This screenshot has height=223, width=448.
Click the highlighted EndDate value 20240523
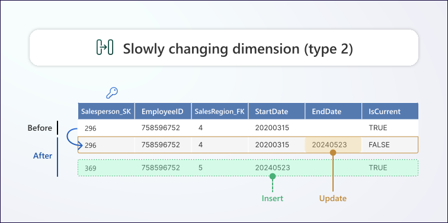(329, 145)
